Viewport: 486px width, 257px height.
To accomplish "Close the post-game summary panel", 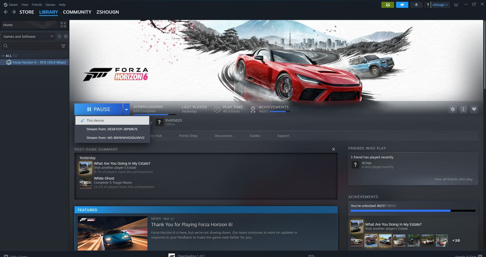I will tap(334, 149).
